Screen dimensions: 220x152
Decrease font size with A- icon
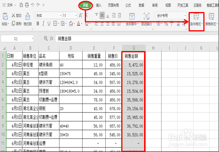(87, 16)
